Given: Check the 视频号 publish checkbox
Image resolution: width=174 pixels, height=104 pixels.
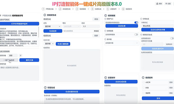Looking at the screenshot, I should [x=144, y=93].
